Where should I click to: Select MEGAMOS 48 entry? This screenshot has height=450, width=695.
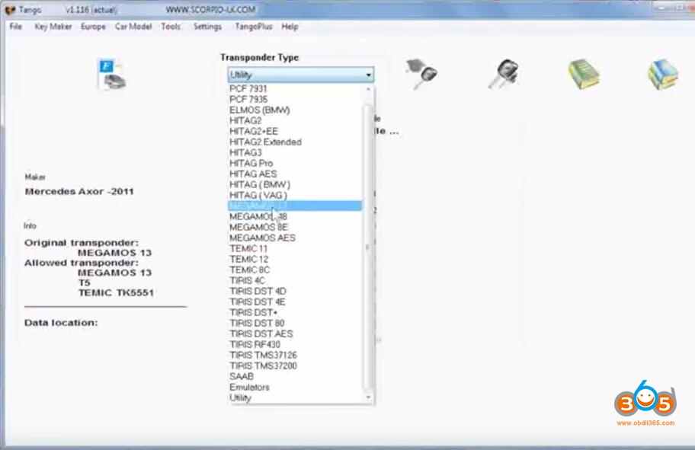coord(296,216)
